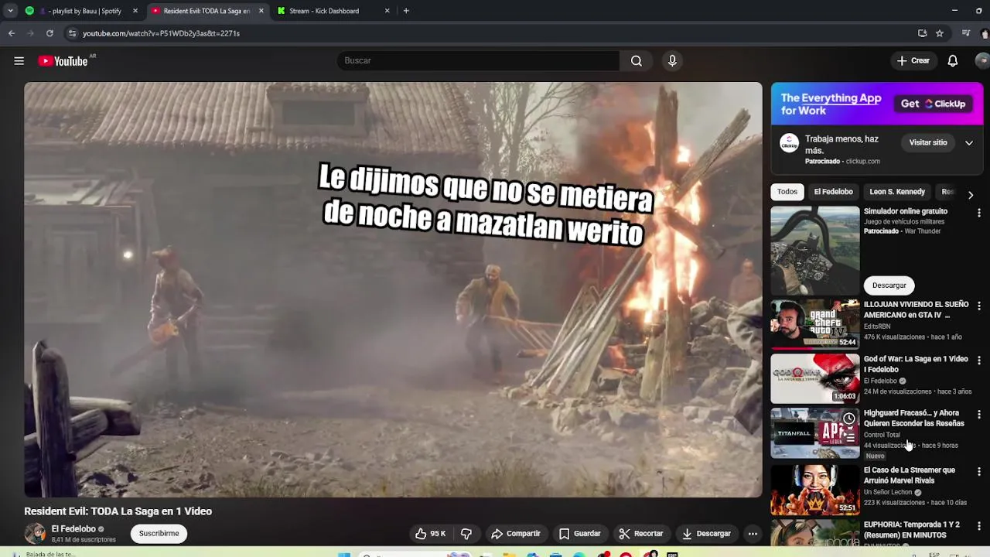The image size is (990, 557).
Task: Click Un Señor Lechon channel name
Action: (888, 493)
